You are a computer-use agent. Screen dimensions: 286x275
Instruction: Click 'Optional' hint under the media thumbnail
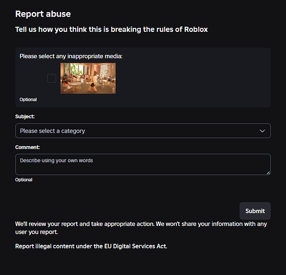click(28, 100)
